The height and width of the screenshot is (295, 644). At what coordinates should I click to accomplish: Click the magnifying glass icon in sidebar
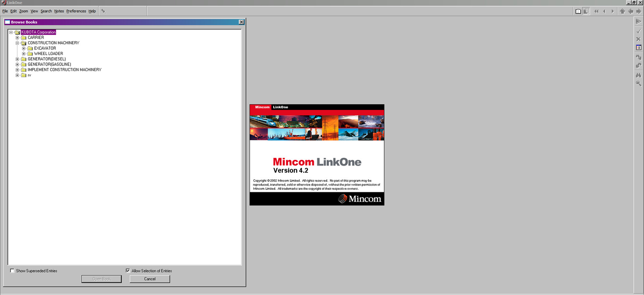[638, 83]
